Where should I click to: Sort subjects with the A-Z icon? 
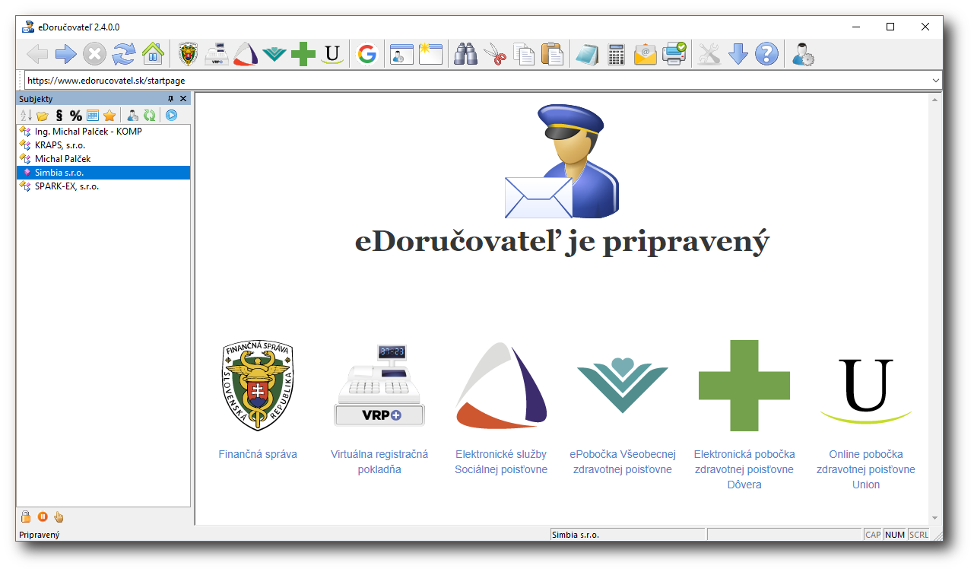(x=25, y=116)
